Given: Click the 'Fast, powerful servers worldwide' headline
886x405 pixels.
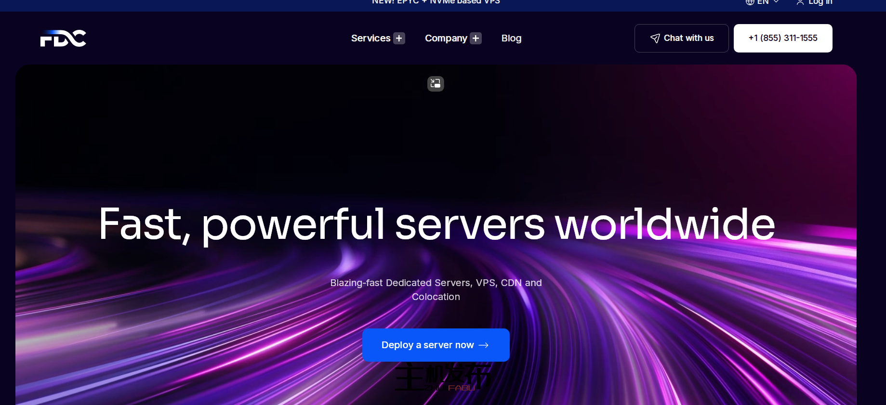Looking at the screenshot, I should click(436, 224).
